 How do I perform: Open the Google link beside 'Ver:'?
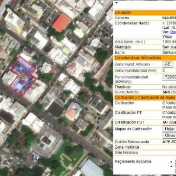(173, 32)
